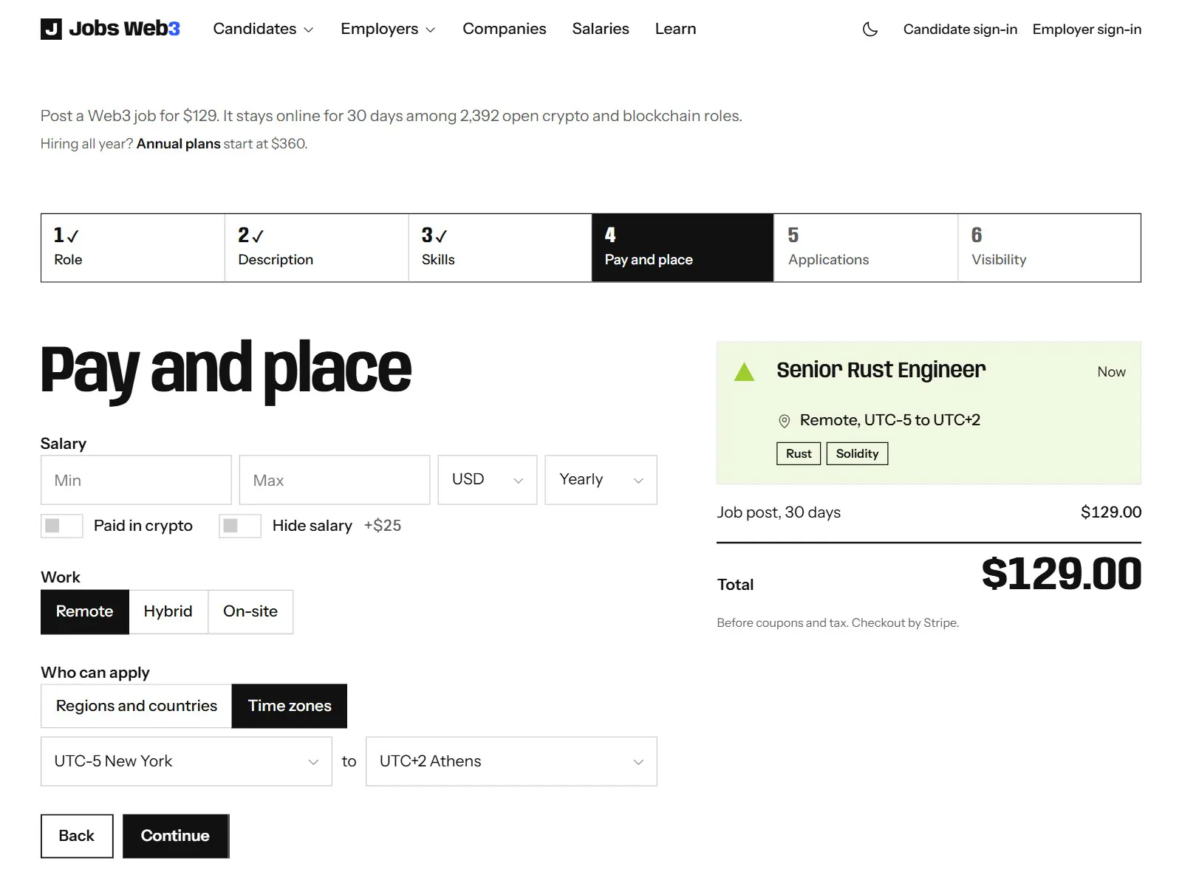This screenshot has height=886, width=1182.
Task: Click the location pin icon in preview
Action: [x=785, y=421]
